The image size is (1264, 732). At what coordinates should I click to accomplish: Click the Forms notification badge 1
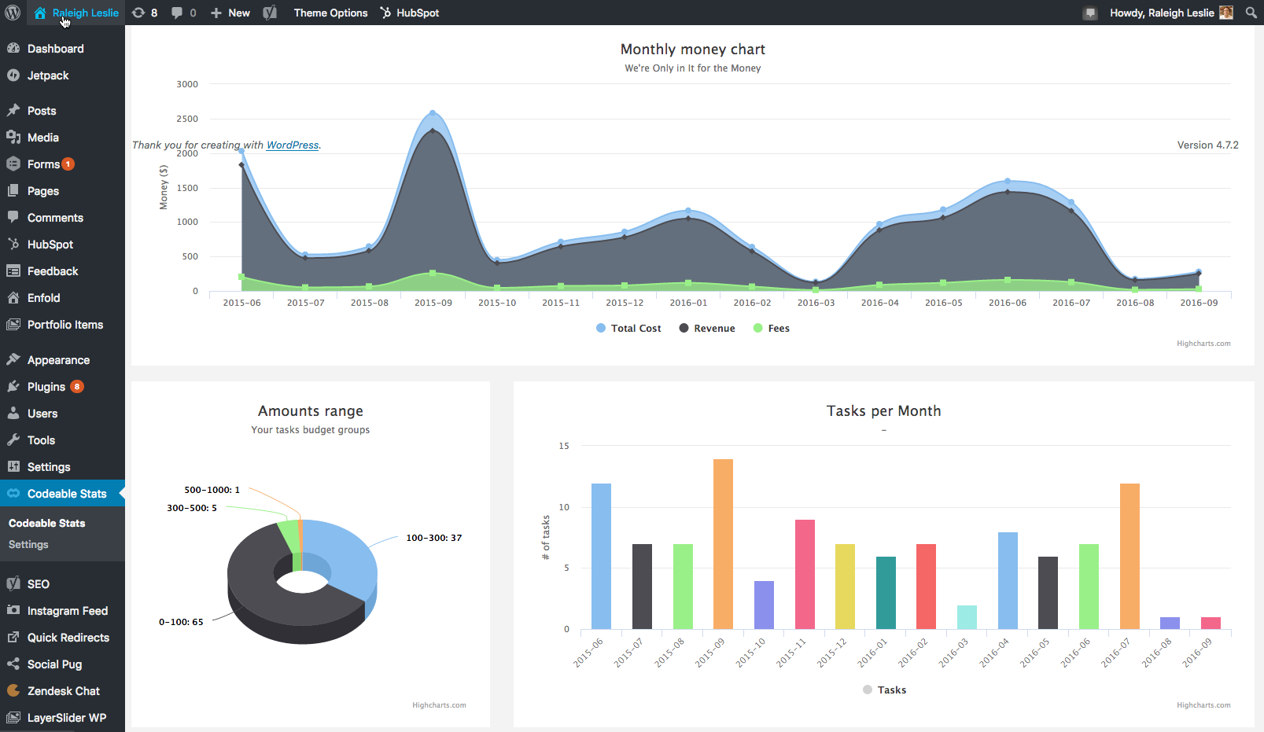tap(68, 164)
